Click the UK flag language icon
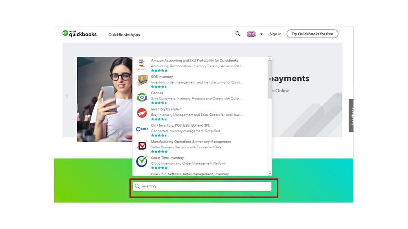The height and width of the screenshot is (229, 408). (251, 34)
